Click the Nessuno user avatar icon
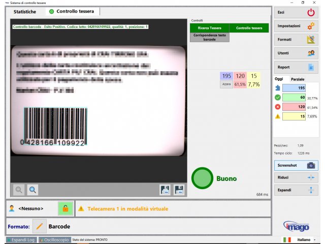The height and width of the screenshot is (244, 325). click(x=12, y=208)
